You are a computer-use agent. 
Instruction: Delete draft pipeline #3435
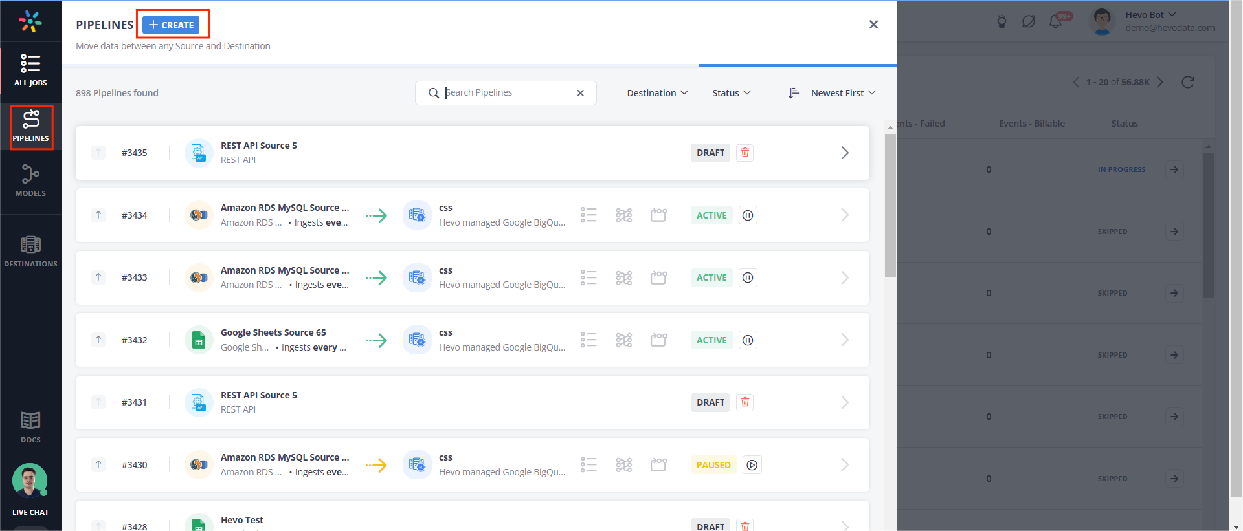pyautogui.click(x=745, y=153)
